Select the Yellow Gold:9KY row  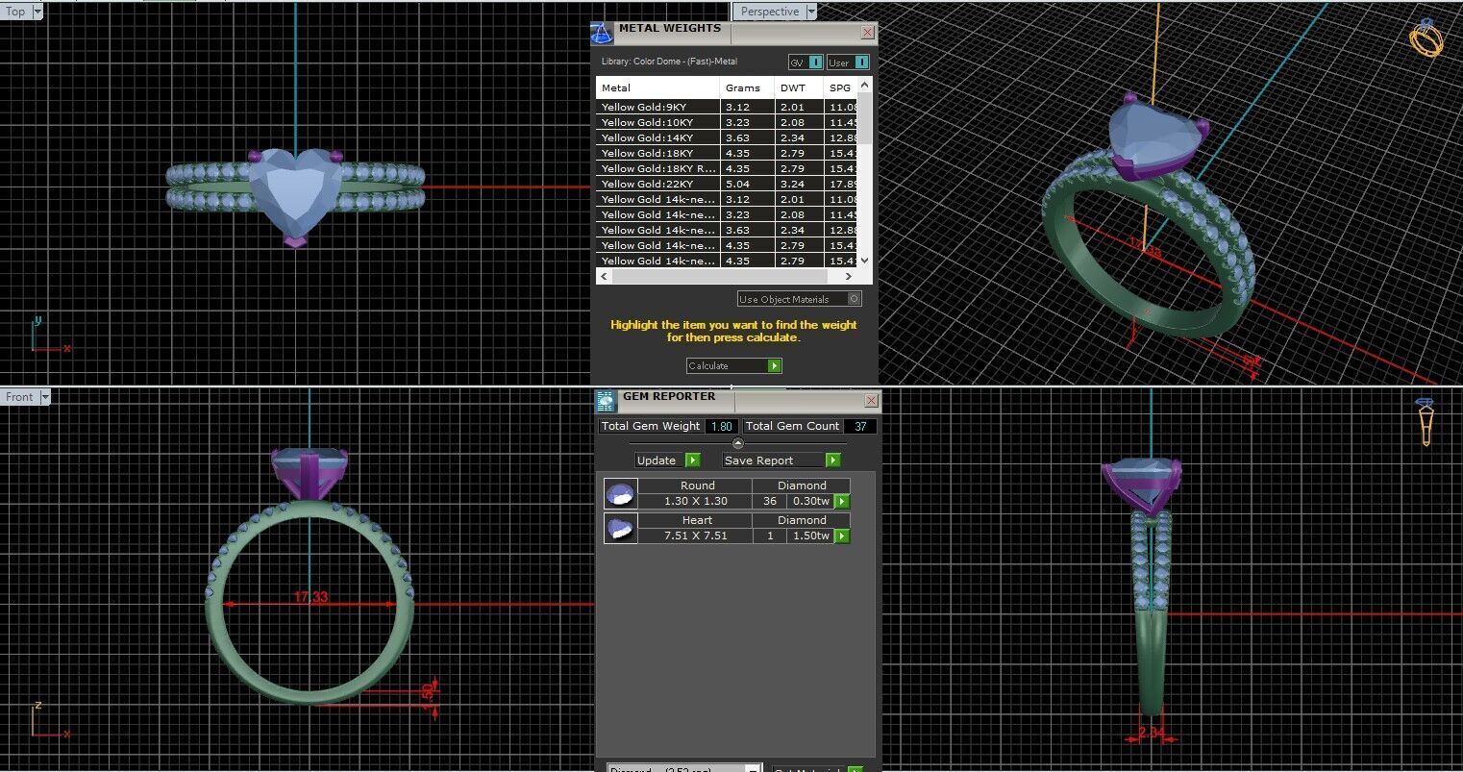point(727,107)
